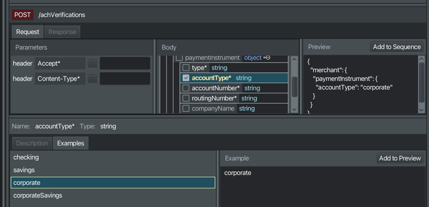
Task: Open the Description tab
Action: pos(32,143)
